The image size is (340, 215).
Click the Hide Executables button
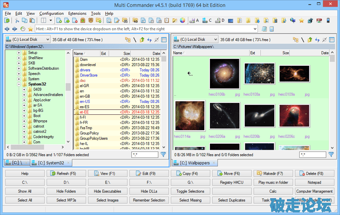(107, 191)
